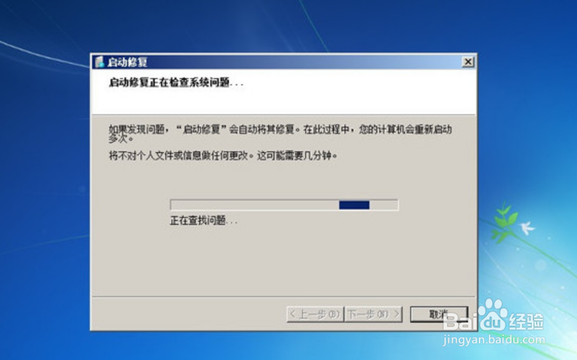Viewport: 577px width, 360px height.
Task: Close the 启动修复 dialog with X
Action: point(468,62)
